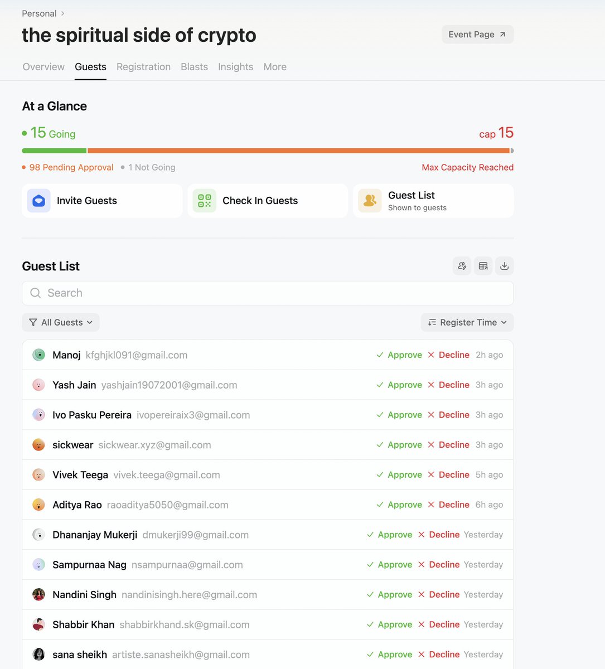This screenshot has width=605, height=669.
Task: Open the More tab
Action: [275, 67]
